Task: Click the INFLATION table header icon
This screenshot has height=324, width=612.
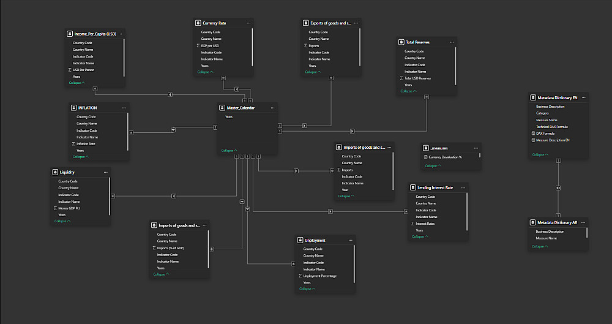Action: (73, 108)
